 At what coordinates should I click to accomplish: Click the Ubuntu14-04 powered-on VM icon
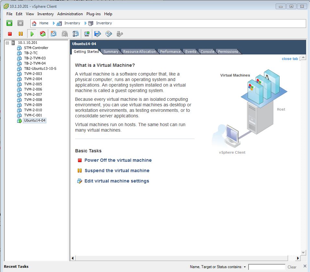pyautogui.click(x=19, y=121)
